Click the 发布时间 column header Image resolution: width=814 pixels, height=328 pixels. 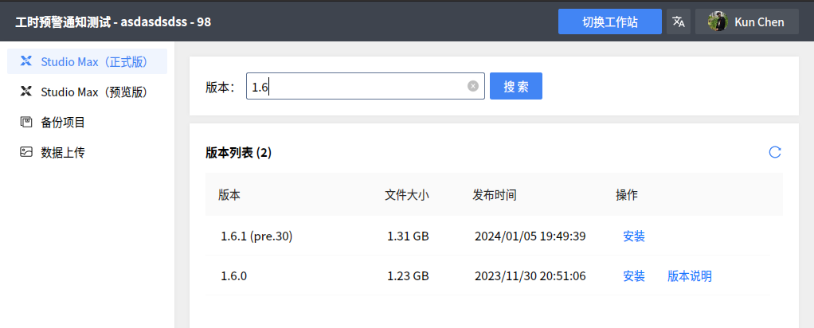tap(495, 195)
